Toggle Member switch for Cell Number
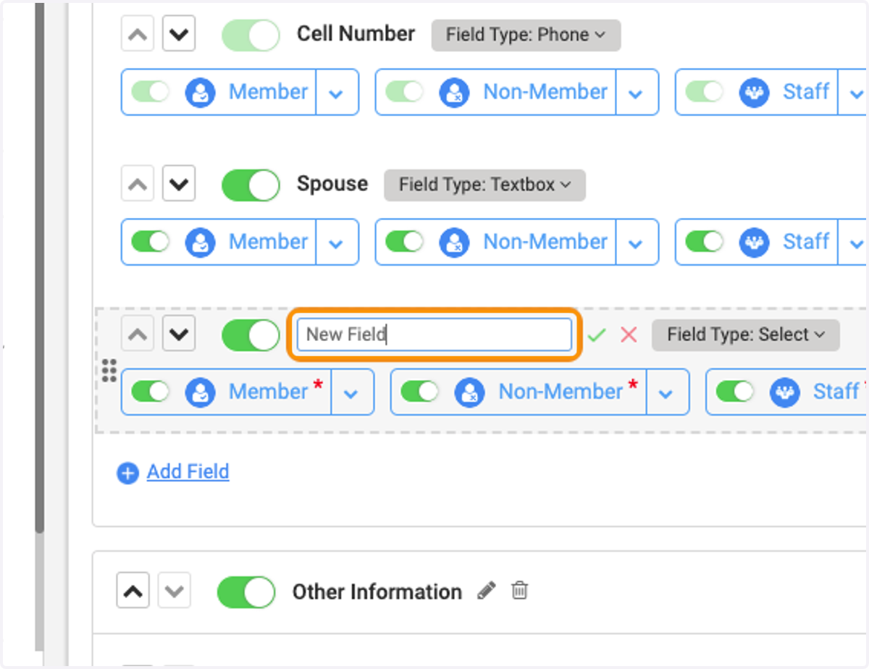Viewport: 869px width, 669px height. tap(150, 92)
